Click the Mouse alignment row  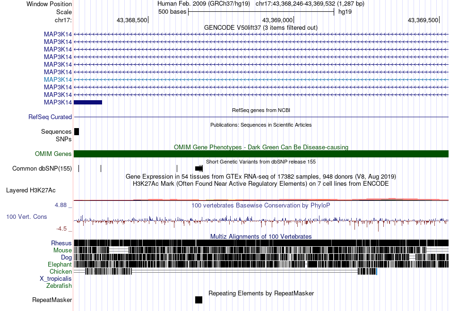[x=261, y=250]
